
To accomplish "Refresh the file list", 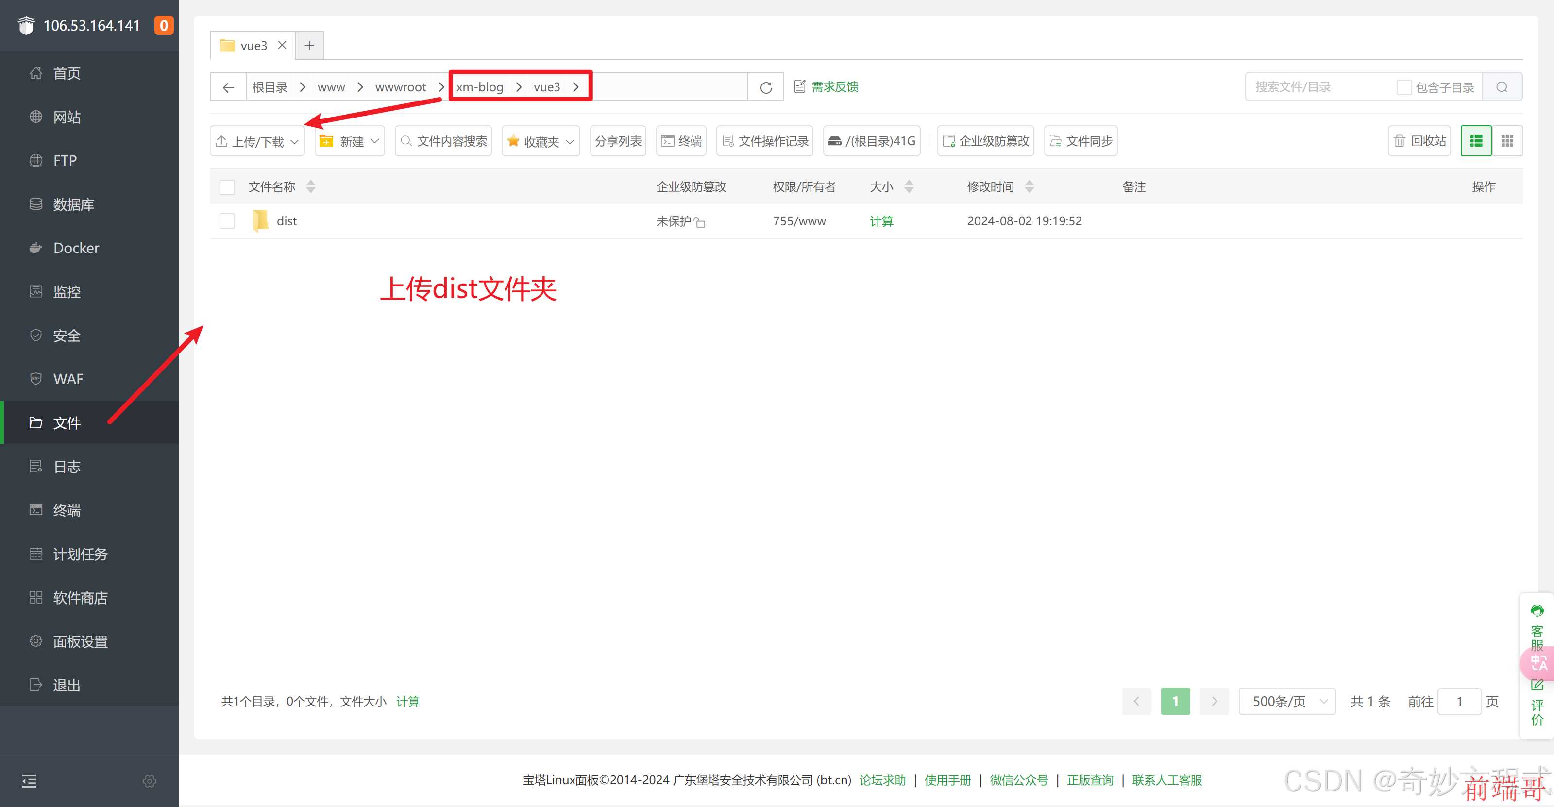I will pyautogui.click(x=765, y=87).
